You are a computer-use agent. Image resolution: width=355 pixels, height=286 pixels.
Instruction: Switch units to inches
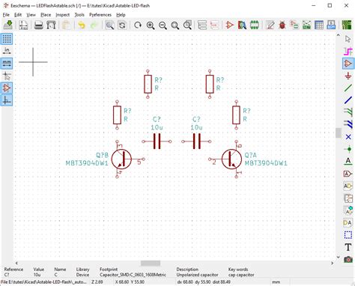point(7,51)
